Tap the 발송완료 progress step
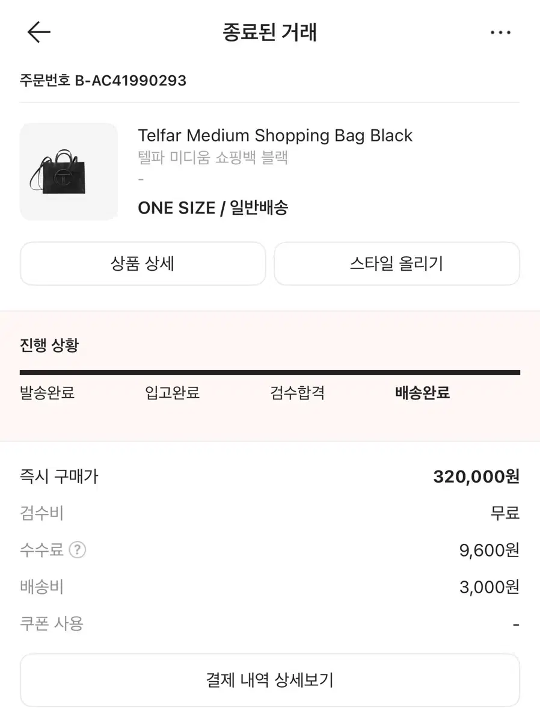Viewport: 540px width, 722px height. pyautogui.click(x=47, y=393)
